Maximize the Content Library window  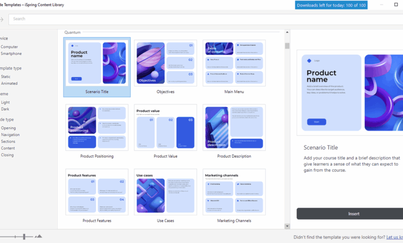396,4
